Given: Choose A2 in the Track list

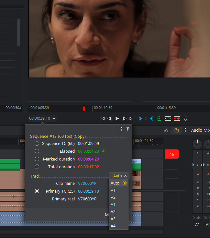Looking at the screenshot, I should coord(118,212).
